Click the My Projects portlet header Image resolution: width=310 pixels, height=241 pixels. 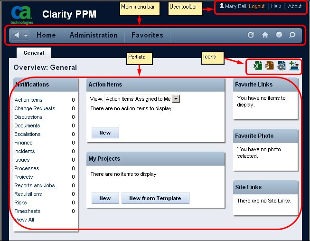tap(155, 159)
